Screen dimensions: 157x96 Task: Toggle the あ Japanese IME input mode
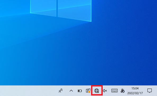tap(123, 91)
